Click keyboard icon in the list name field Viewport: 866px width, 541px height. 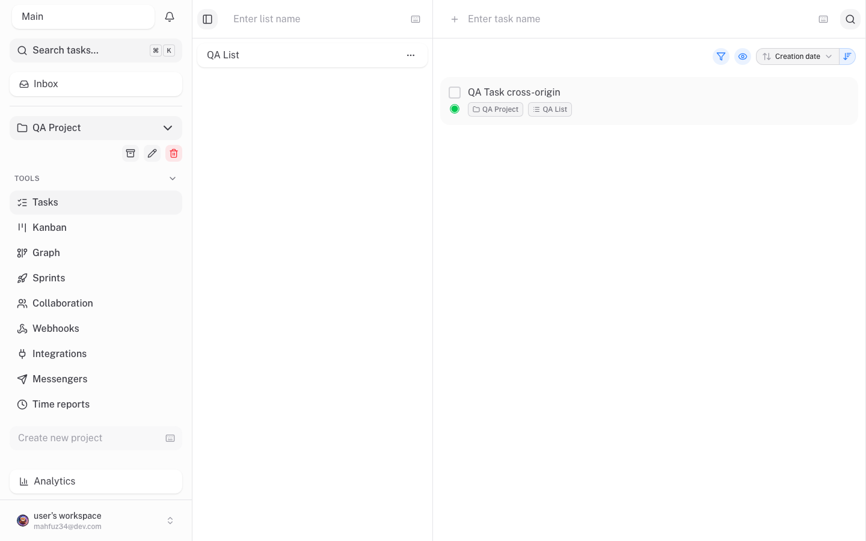click(x=416, y=19)
